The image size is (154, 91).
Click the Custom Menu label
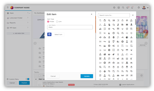click(x=14, y=79)
